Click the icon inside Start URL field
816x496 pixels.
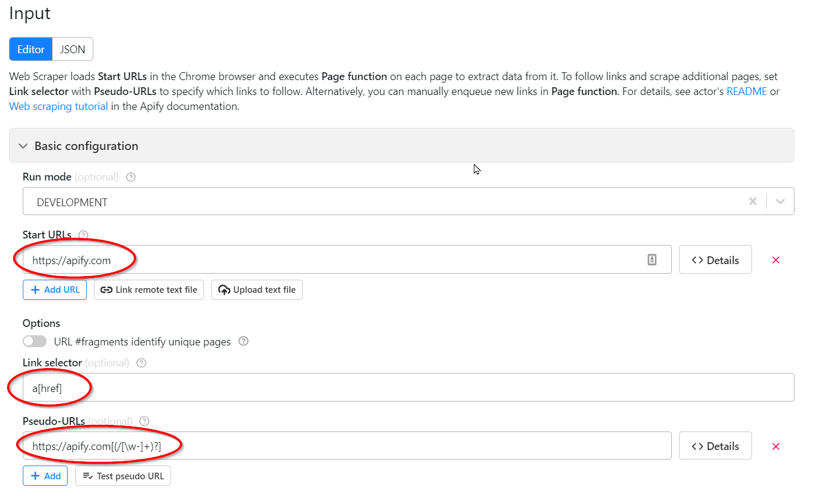652,259
